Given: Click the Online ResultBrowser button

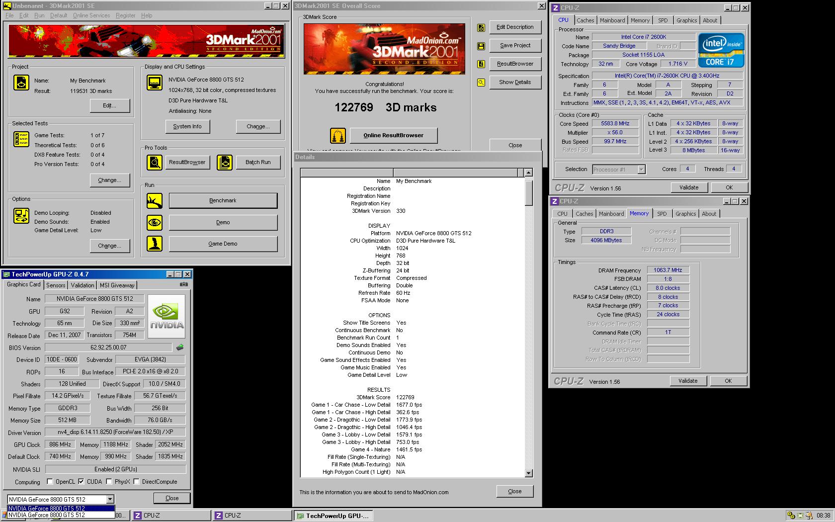Looking at the screenshot, I should [394, 135].
